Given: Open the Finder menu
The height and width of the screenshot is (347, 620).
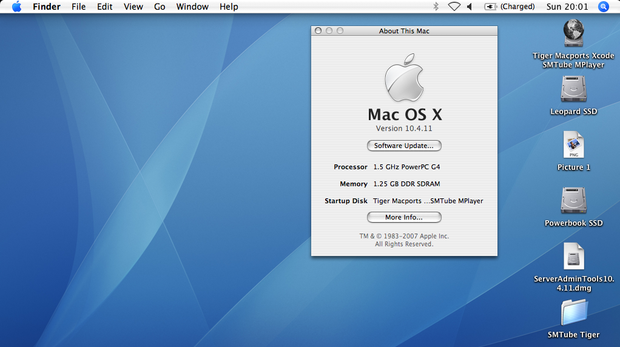Looking at the screenshot, I should pyautogui.click(x=47, y=7).
